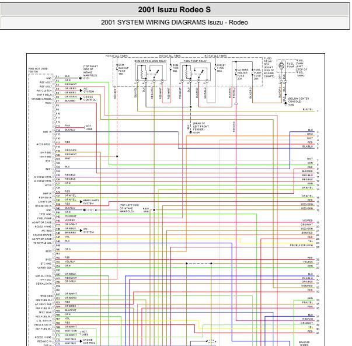Viewport: 352px width, 346px height.
Task: Click the "IGN B1 FUSE 60A" label
Action: pyautogui.click(x=221, y=68)
